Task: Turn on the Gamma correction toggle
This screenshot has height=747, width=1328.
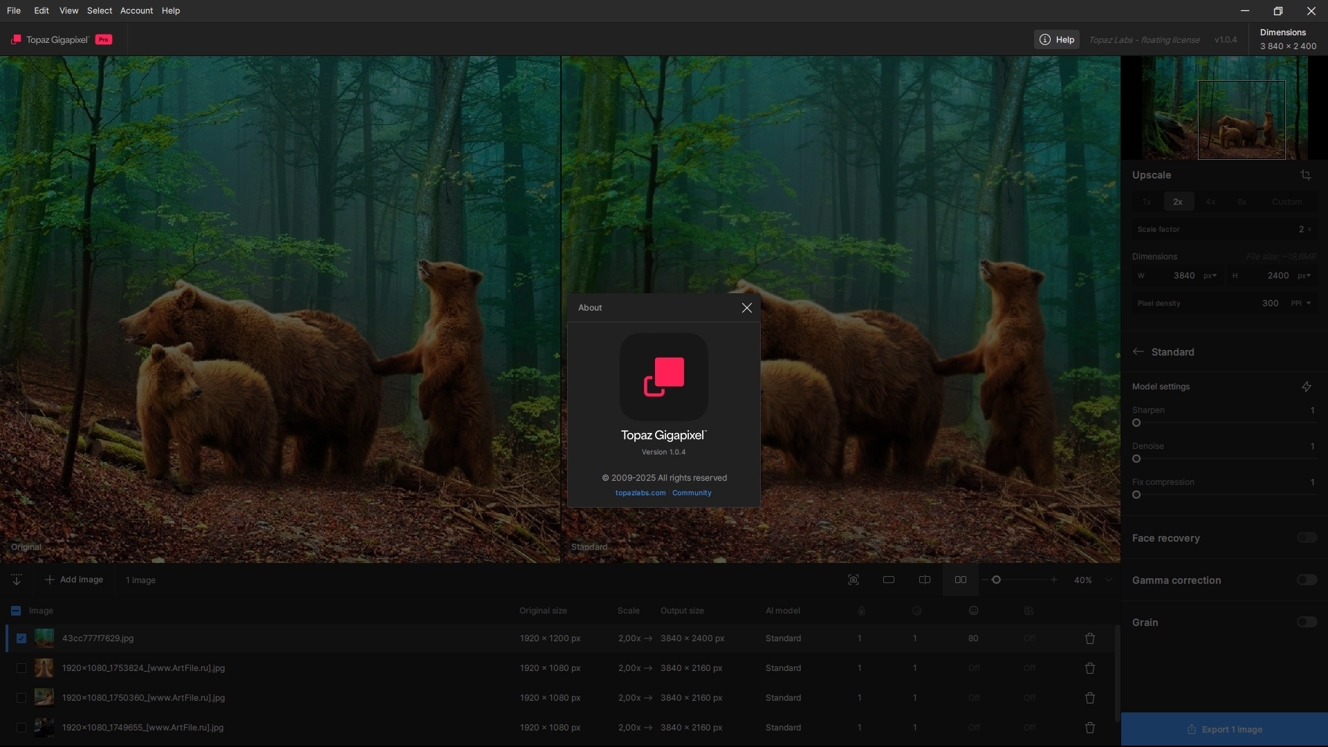Action: coord(1307,580)
